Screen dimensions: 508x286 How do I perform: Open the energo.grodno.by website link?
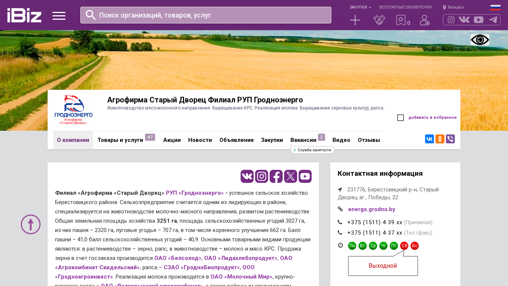coord(372,209)
